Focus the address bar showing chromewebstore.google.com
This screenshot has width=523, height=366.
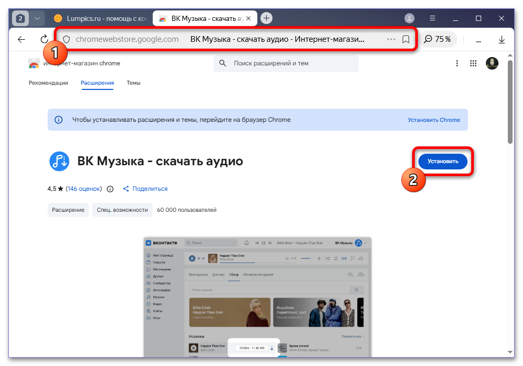tap(235, 39)
